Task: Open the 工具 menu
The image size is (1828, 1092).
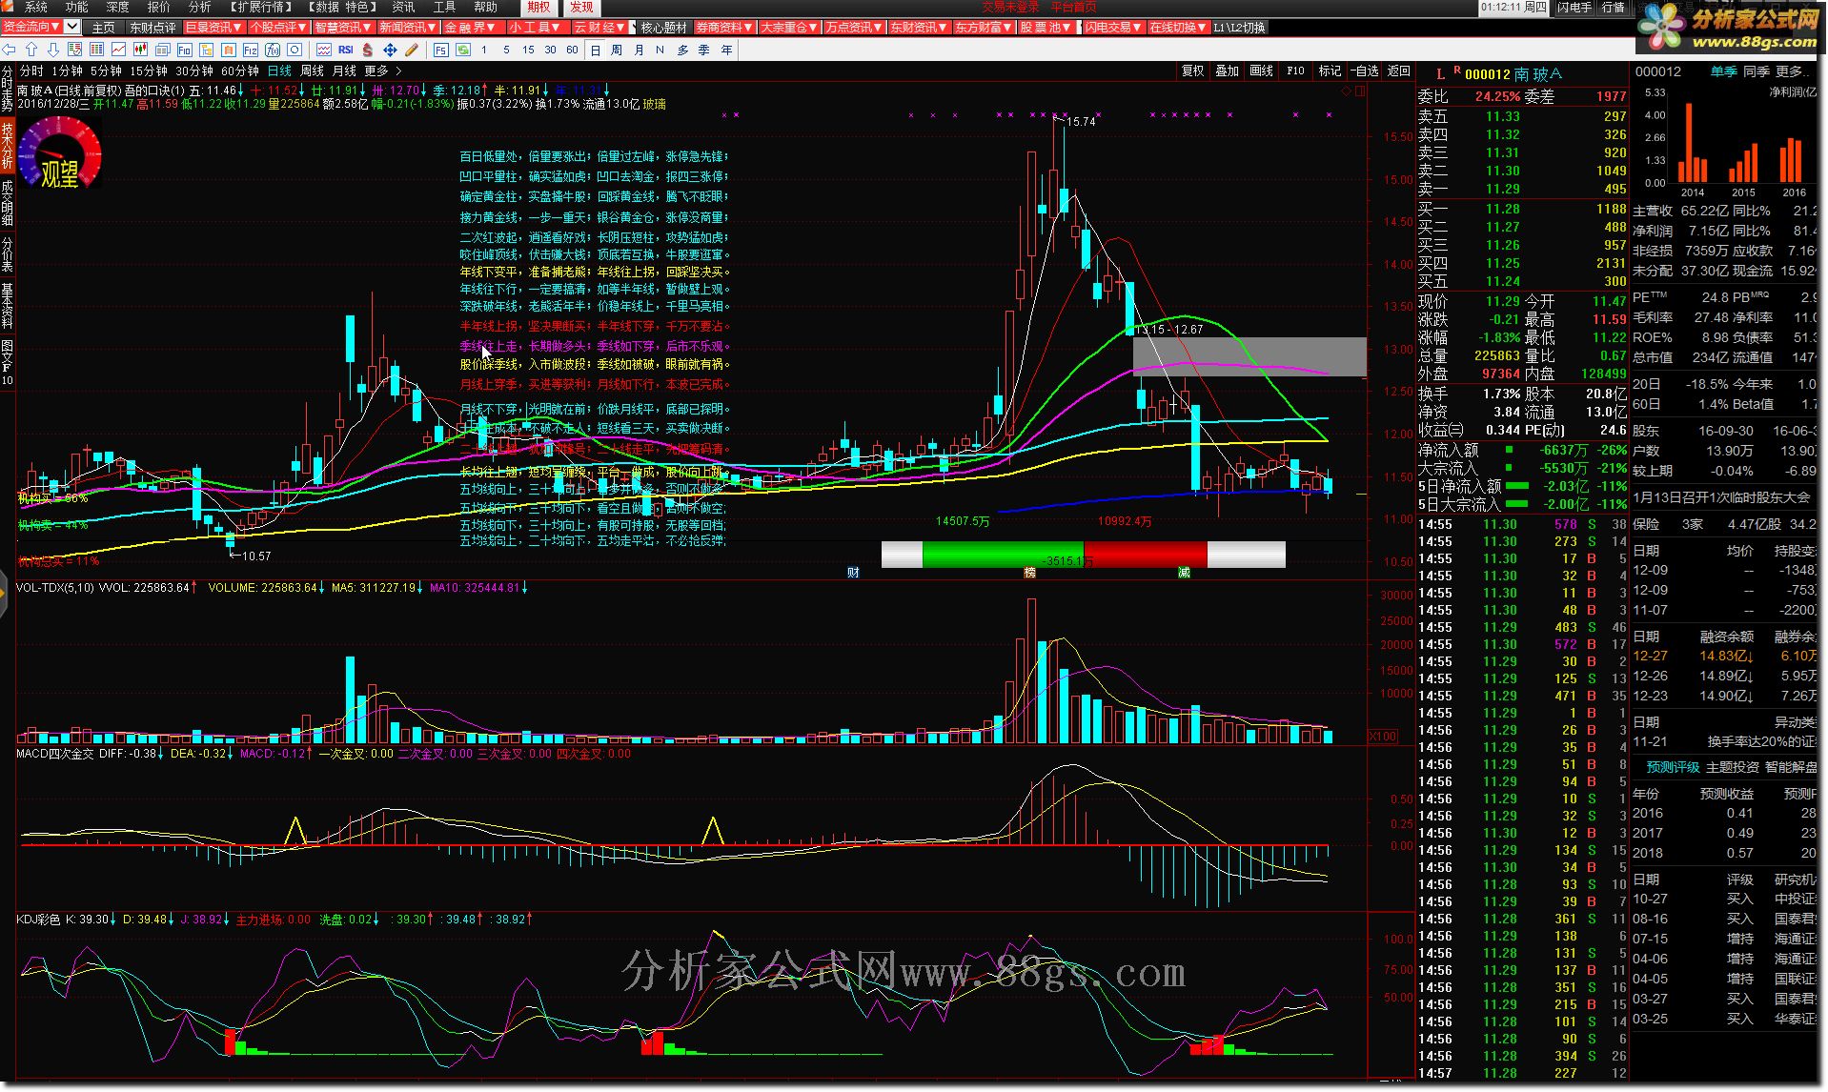Action: tap(444, 7)
